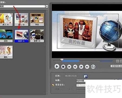Click the duration settings icon beside 区间

click(x=86, y=76)
